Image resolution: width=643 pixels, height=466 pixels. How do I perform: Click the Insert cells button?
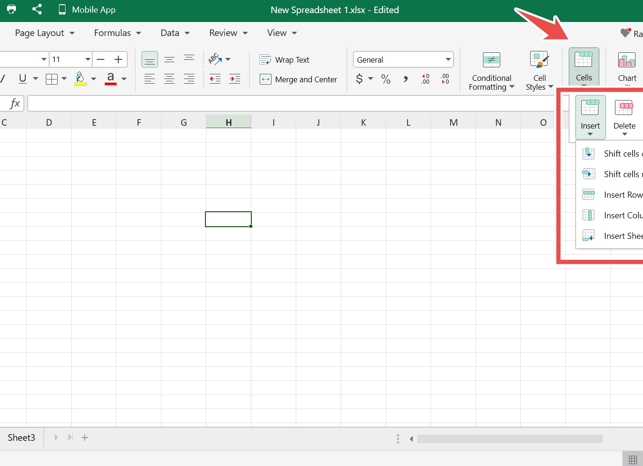click(590, 117)
